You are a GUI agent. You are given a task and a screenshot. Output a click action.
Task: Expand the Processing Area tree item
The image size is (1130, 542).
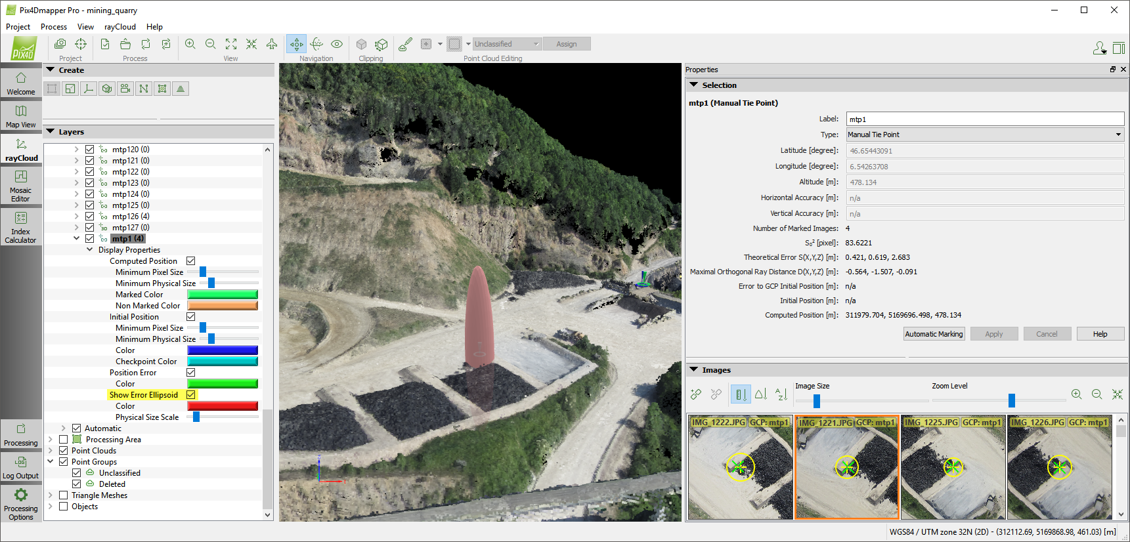[51, 440]
